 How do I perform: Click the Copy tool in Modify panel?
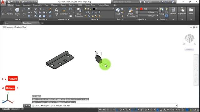pos(36,12)
